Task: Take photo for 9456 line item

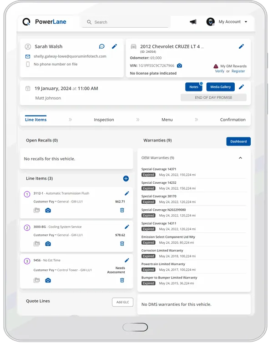Action: point(48,280)
